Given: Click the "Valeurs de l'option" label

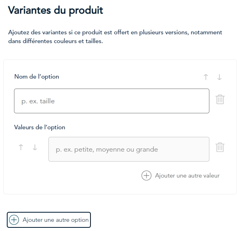Looking at the screenshot, I should coord(40,127).
